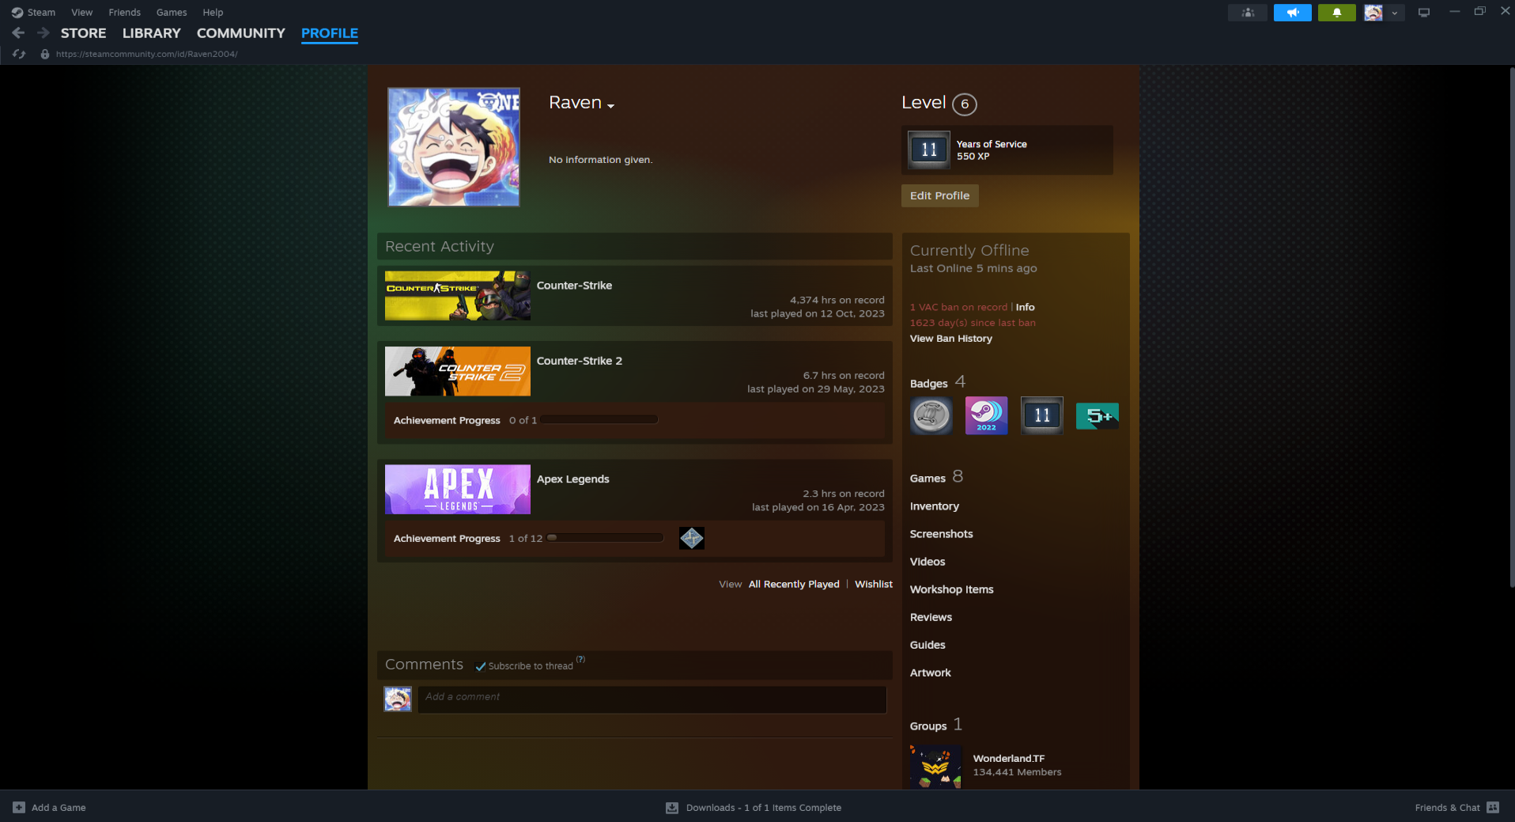Screen dimensions: 1515x822
Task: Click the back navigation arrow
Action: tap(18, 32)
